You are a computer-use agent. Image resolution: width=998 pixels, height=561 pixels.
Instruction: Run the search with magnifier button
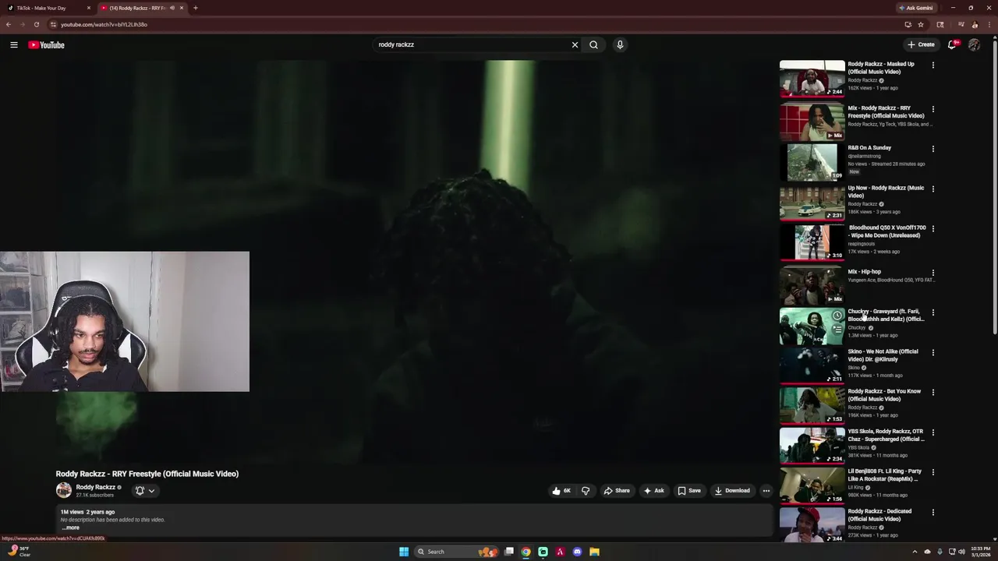pos(593,45)
